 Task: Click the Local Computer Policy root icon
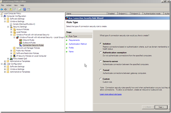(x=1, y=14)
